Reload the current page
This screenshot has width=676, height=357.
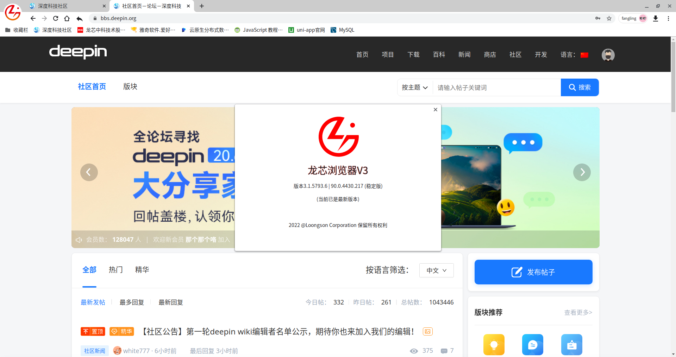point(56,18)
